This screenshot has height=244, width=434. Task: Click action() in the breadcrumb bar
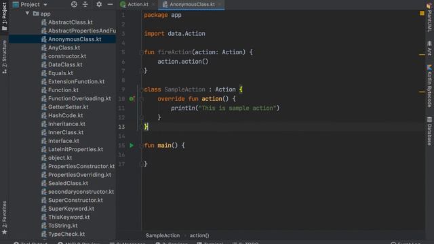click(x=199, y=235)
